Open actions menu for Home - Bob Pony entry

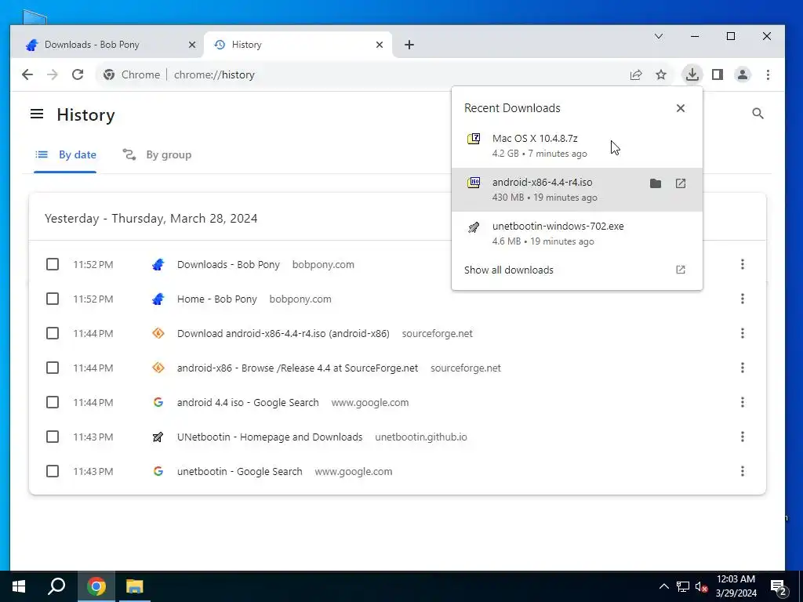pos(742,299)
